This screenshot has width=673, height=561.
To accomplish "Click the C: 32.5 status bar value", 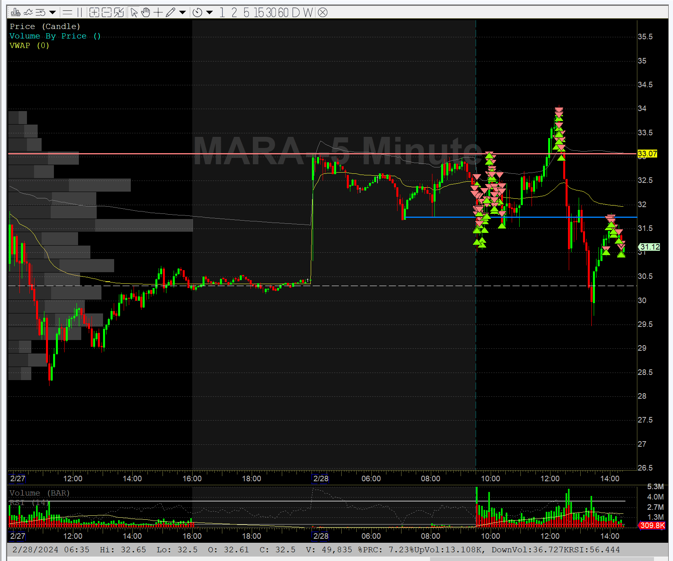I will coord(277,550).
